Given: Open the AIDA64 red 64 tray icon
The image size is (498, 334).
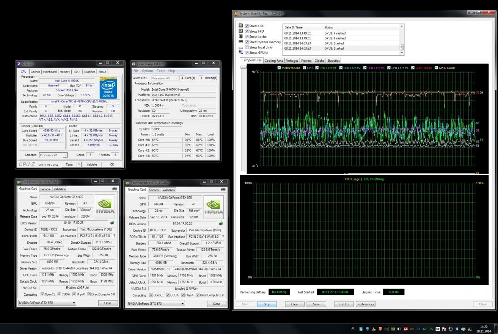Looking at the screenshot, I should (405, 329).
